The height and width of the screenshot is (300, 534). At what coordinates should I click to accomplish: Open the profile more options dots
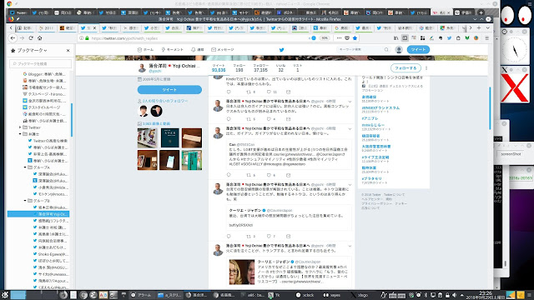point(426,68)
